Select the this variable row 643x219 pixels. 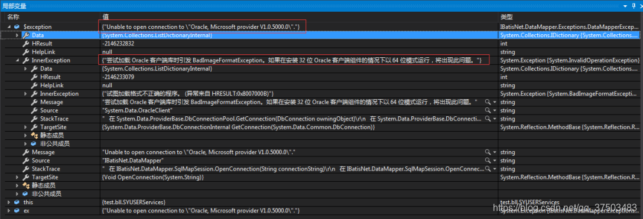pos(28,202)
